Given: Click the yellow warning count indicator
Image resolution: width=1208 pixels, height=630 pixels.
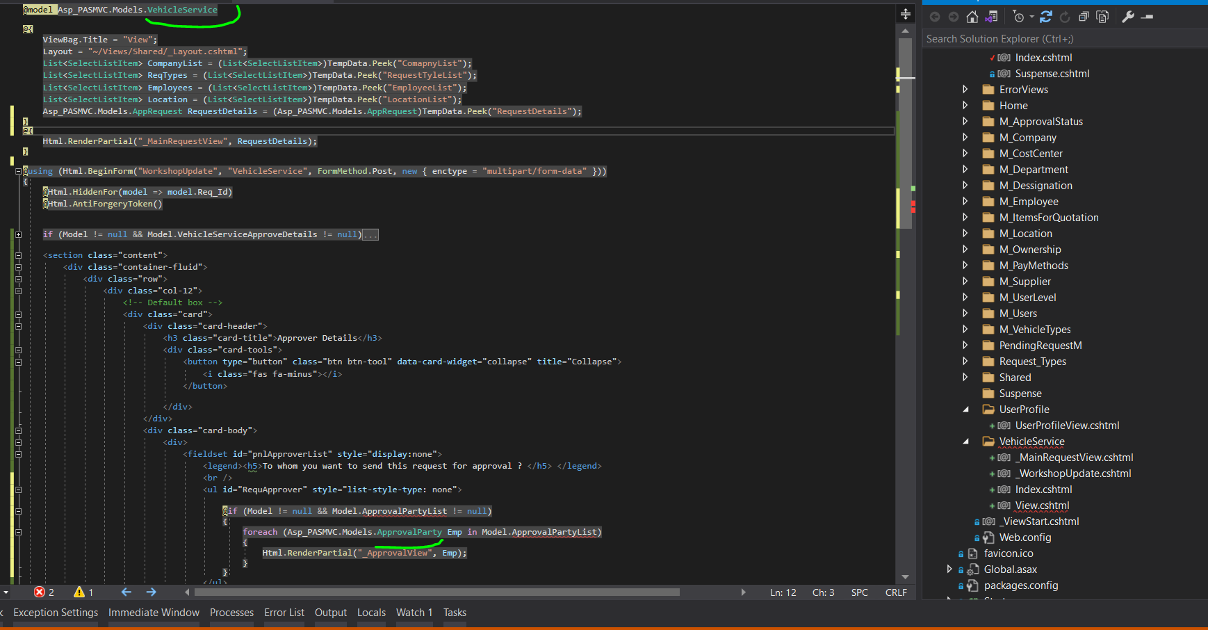Looking at the screenshot, I should point(83,592).
